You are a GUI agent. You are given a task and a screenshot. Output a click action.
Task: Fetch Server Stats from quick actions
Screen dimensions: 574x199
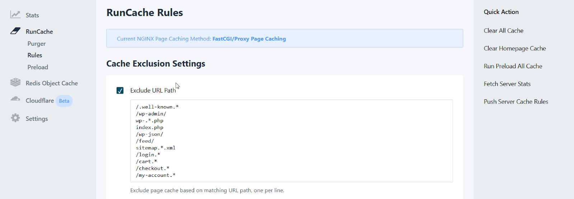tap(507, 84)
